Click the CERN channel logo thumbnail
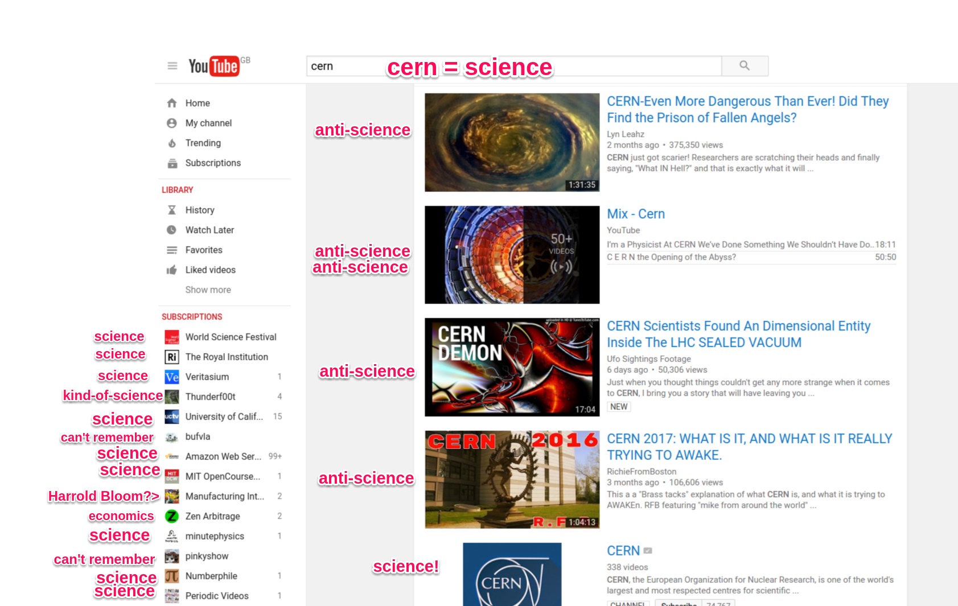 click(x=512, y=574)
